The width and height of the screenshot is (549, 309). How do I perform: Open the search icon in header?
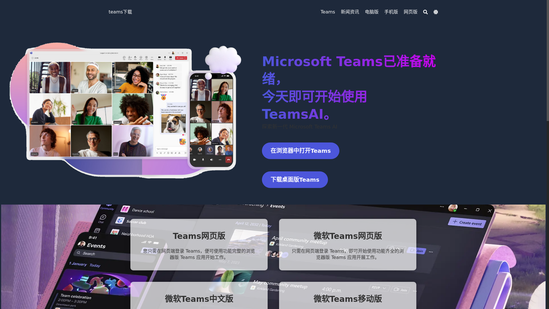pyautogui.click(x=425, y=12)
